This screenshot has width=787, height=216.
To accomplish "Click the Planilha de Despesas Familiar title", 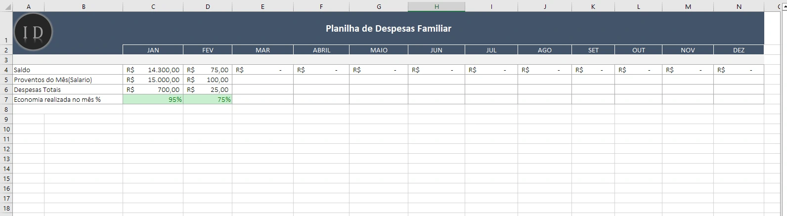I will [389, 29].
